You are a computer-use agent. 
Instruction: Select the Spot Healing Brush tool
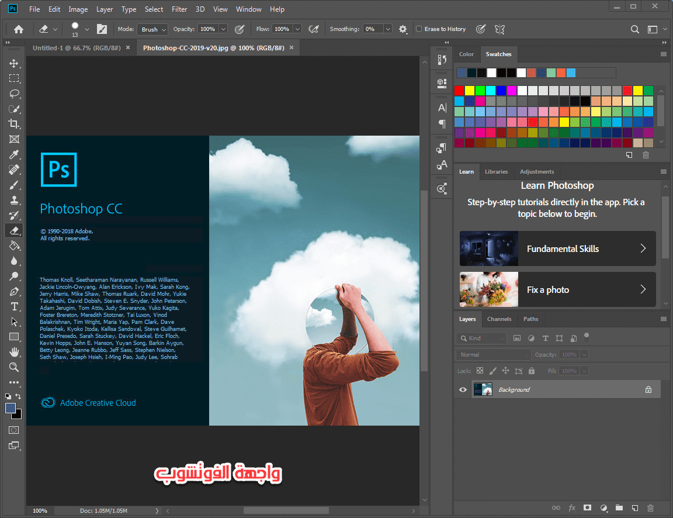(14, 170)
